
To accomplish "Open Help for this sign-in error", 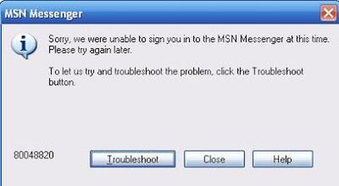I will (283, 159).
